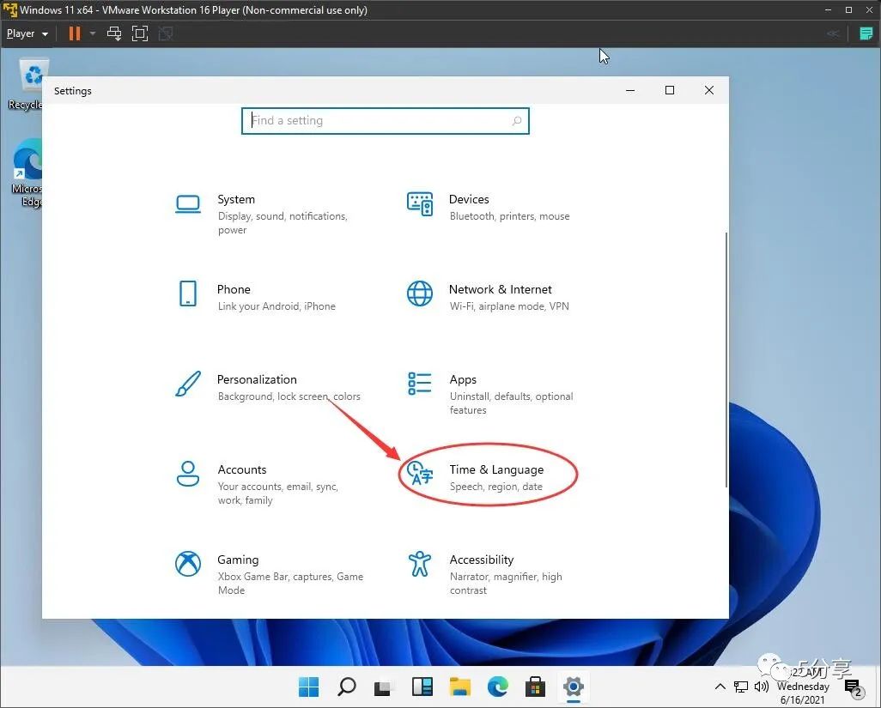Open Microsoft Store from taskbar

coord(535,687)
